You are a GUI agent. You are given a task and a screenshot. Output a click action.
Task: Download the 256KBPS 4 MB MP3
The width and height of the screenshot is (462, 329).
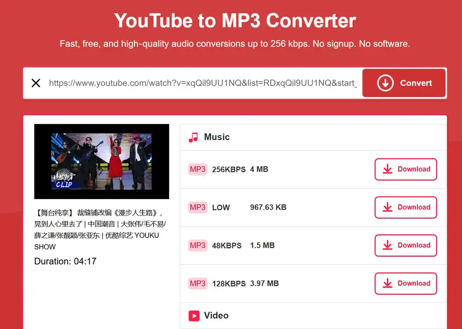405,169
